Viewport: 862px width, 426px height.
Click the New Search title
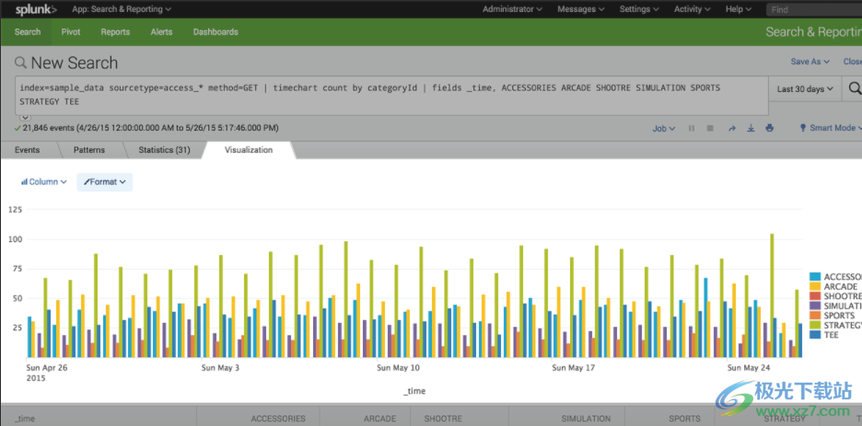point(75,63)
